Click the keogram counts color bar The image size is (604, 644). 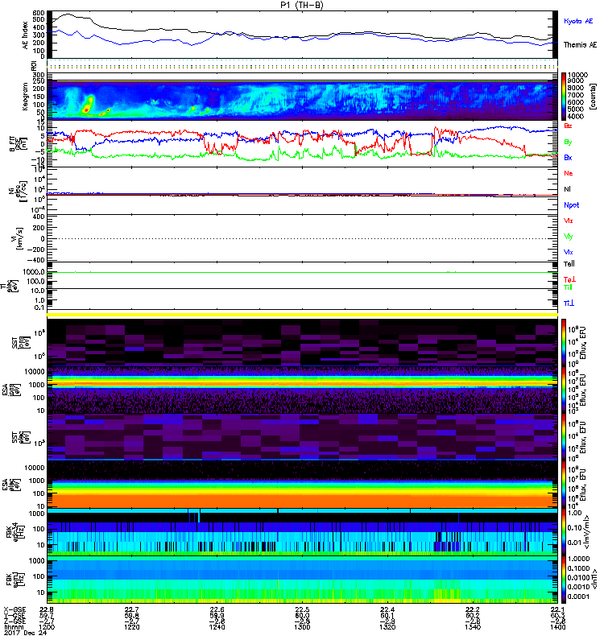point(565,97)
